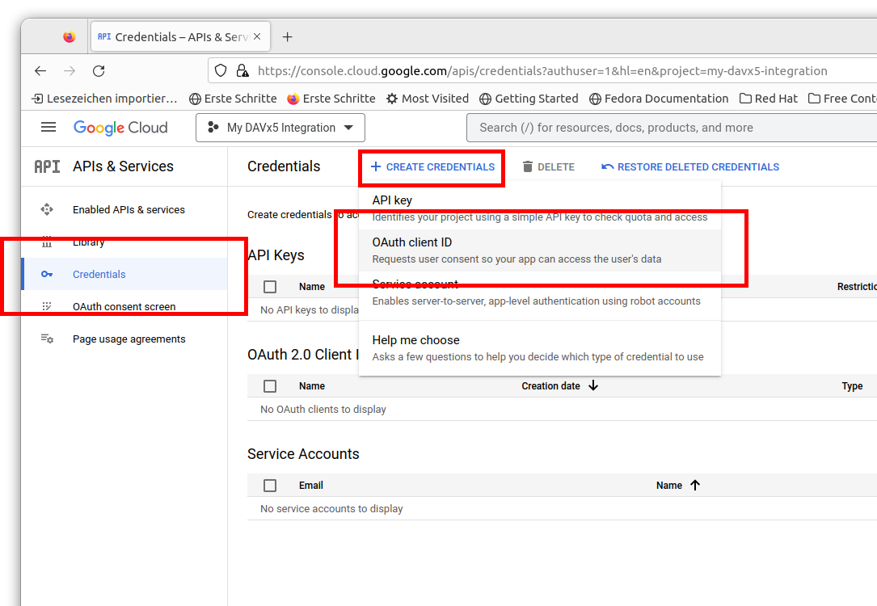This screenshot has height=606, width=877.
Task: Open the Most Visited bookmarks folder
Action: [428, 99]
